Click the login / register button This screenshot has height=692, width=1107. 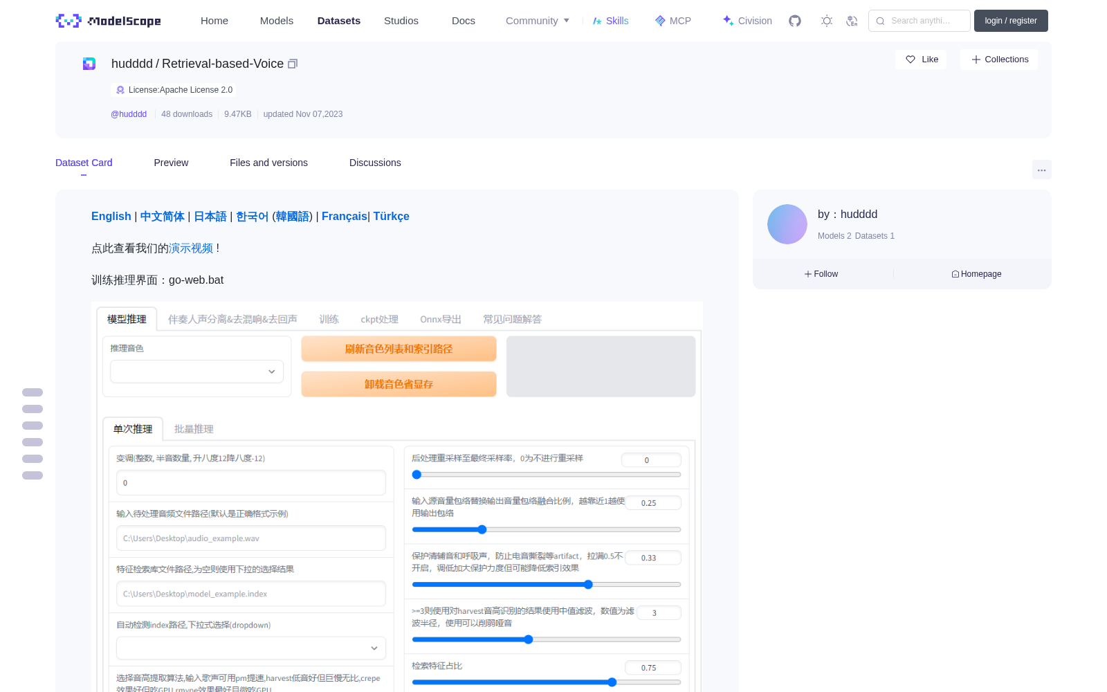point(1011,21)
